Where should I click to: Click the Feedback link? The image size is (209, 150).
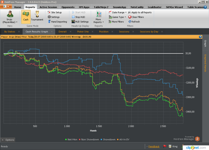coord(154,146)
